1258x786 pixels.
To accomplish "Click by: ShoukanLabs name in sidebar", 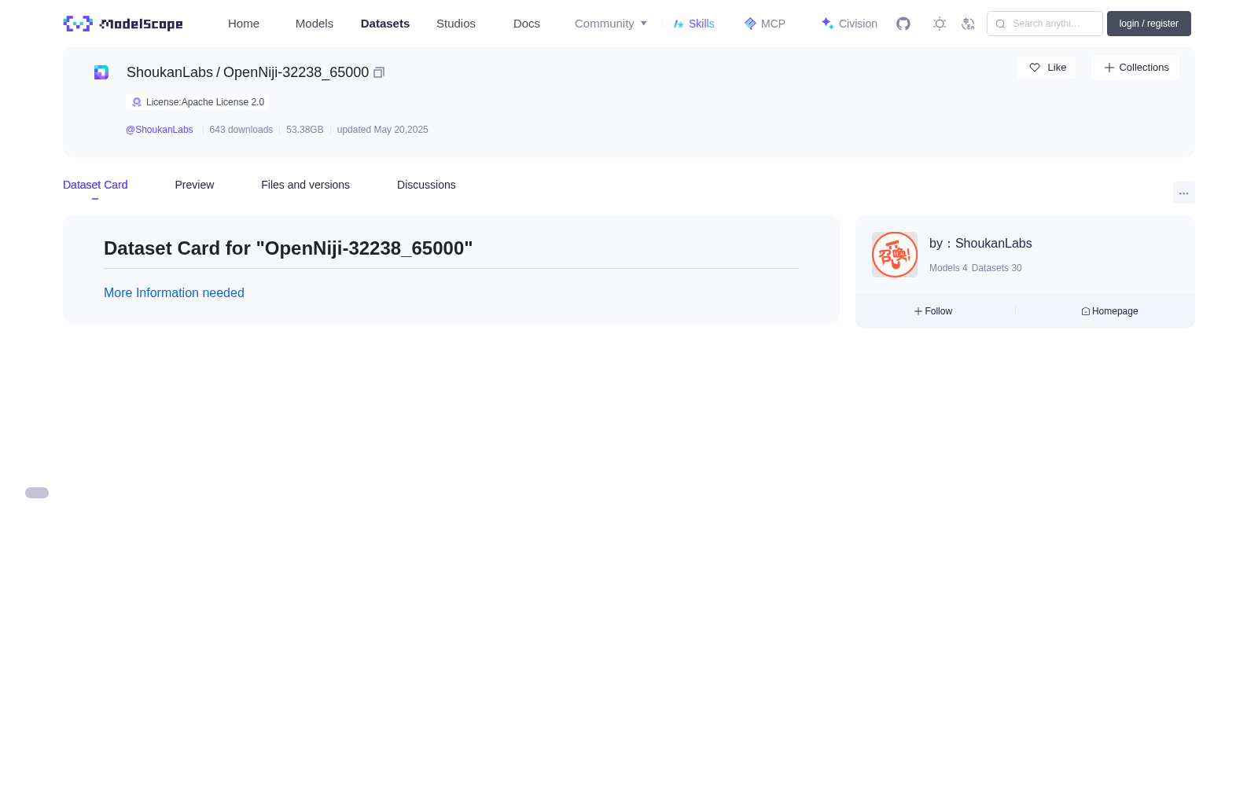I will point(980,244).
